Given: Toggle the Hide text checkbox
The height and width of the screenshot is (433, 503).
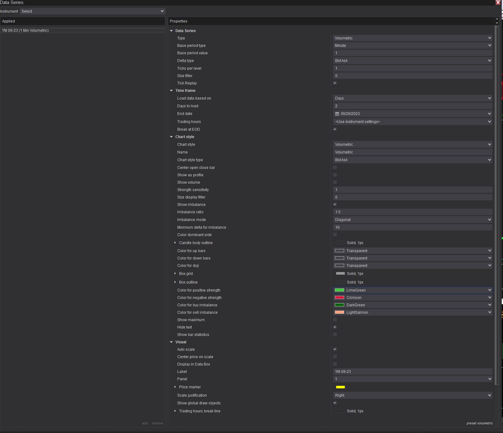Looking at the screenshot, I should 335,327.
